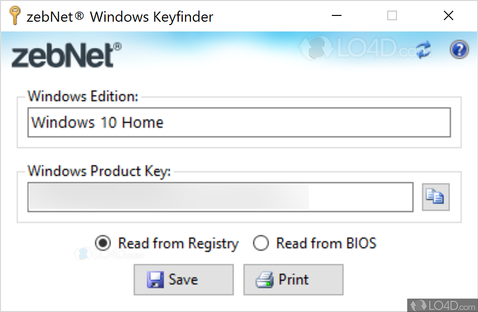The height and width of the screenshot is (312, 478).
Task: Click the floppy disk icon on Save
Action: point(155,280)
